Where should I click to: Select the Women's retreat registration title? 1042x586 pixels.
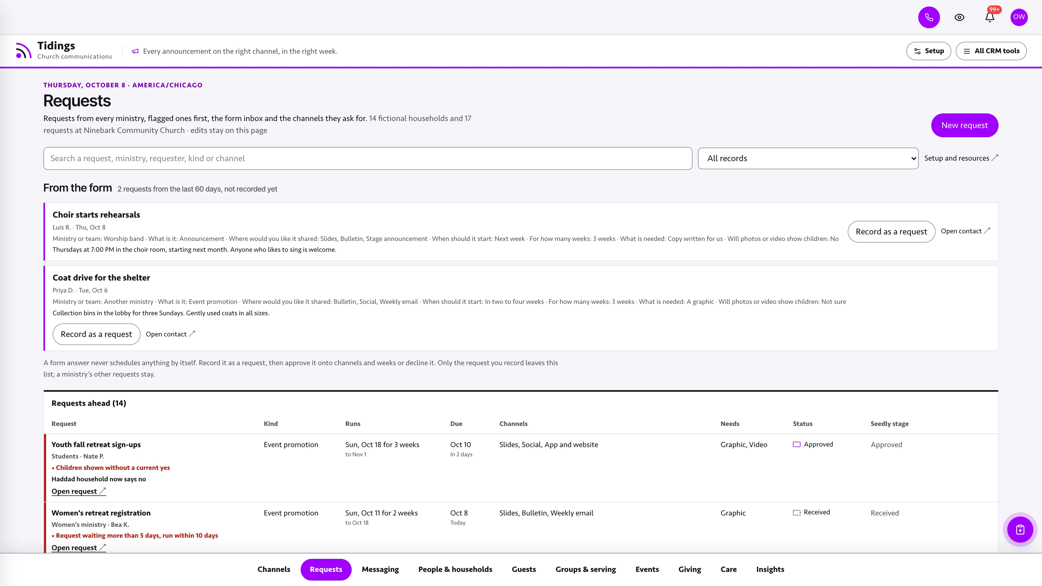[101, 513]
